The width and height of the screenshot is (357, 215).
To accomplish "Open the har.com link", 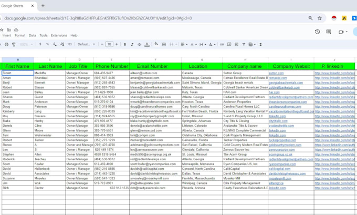I will point(274,93).
